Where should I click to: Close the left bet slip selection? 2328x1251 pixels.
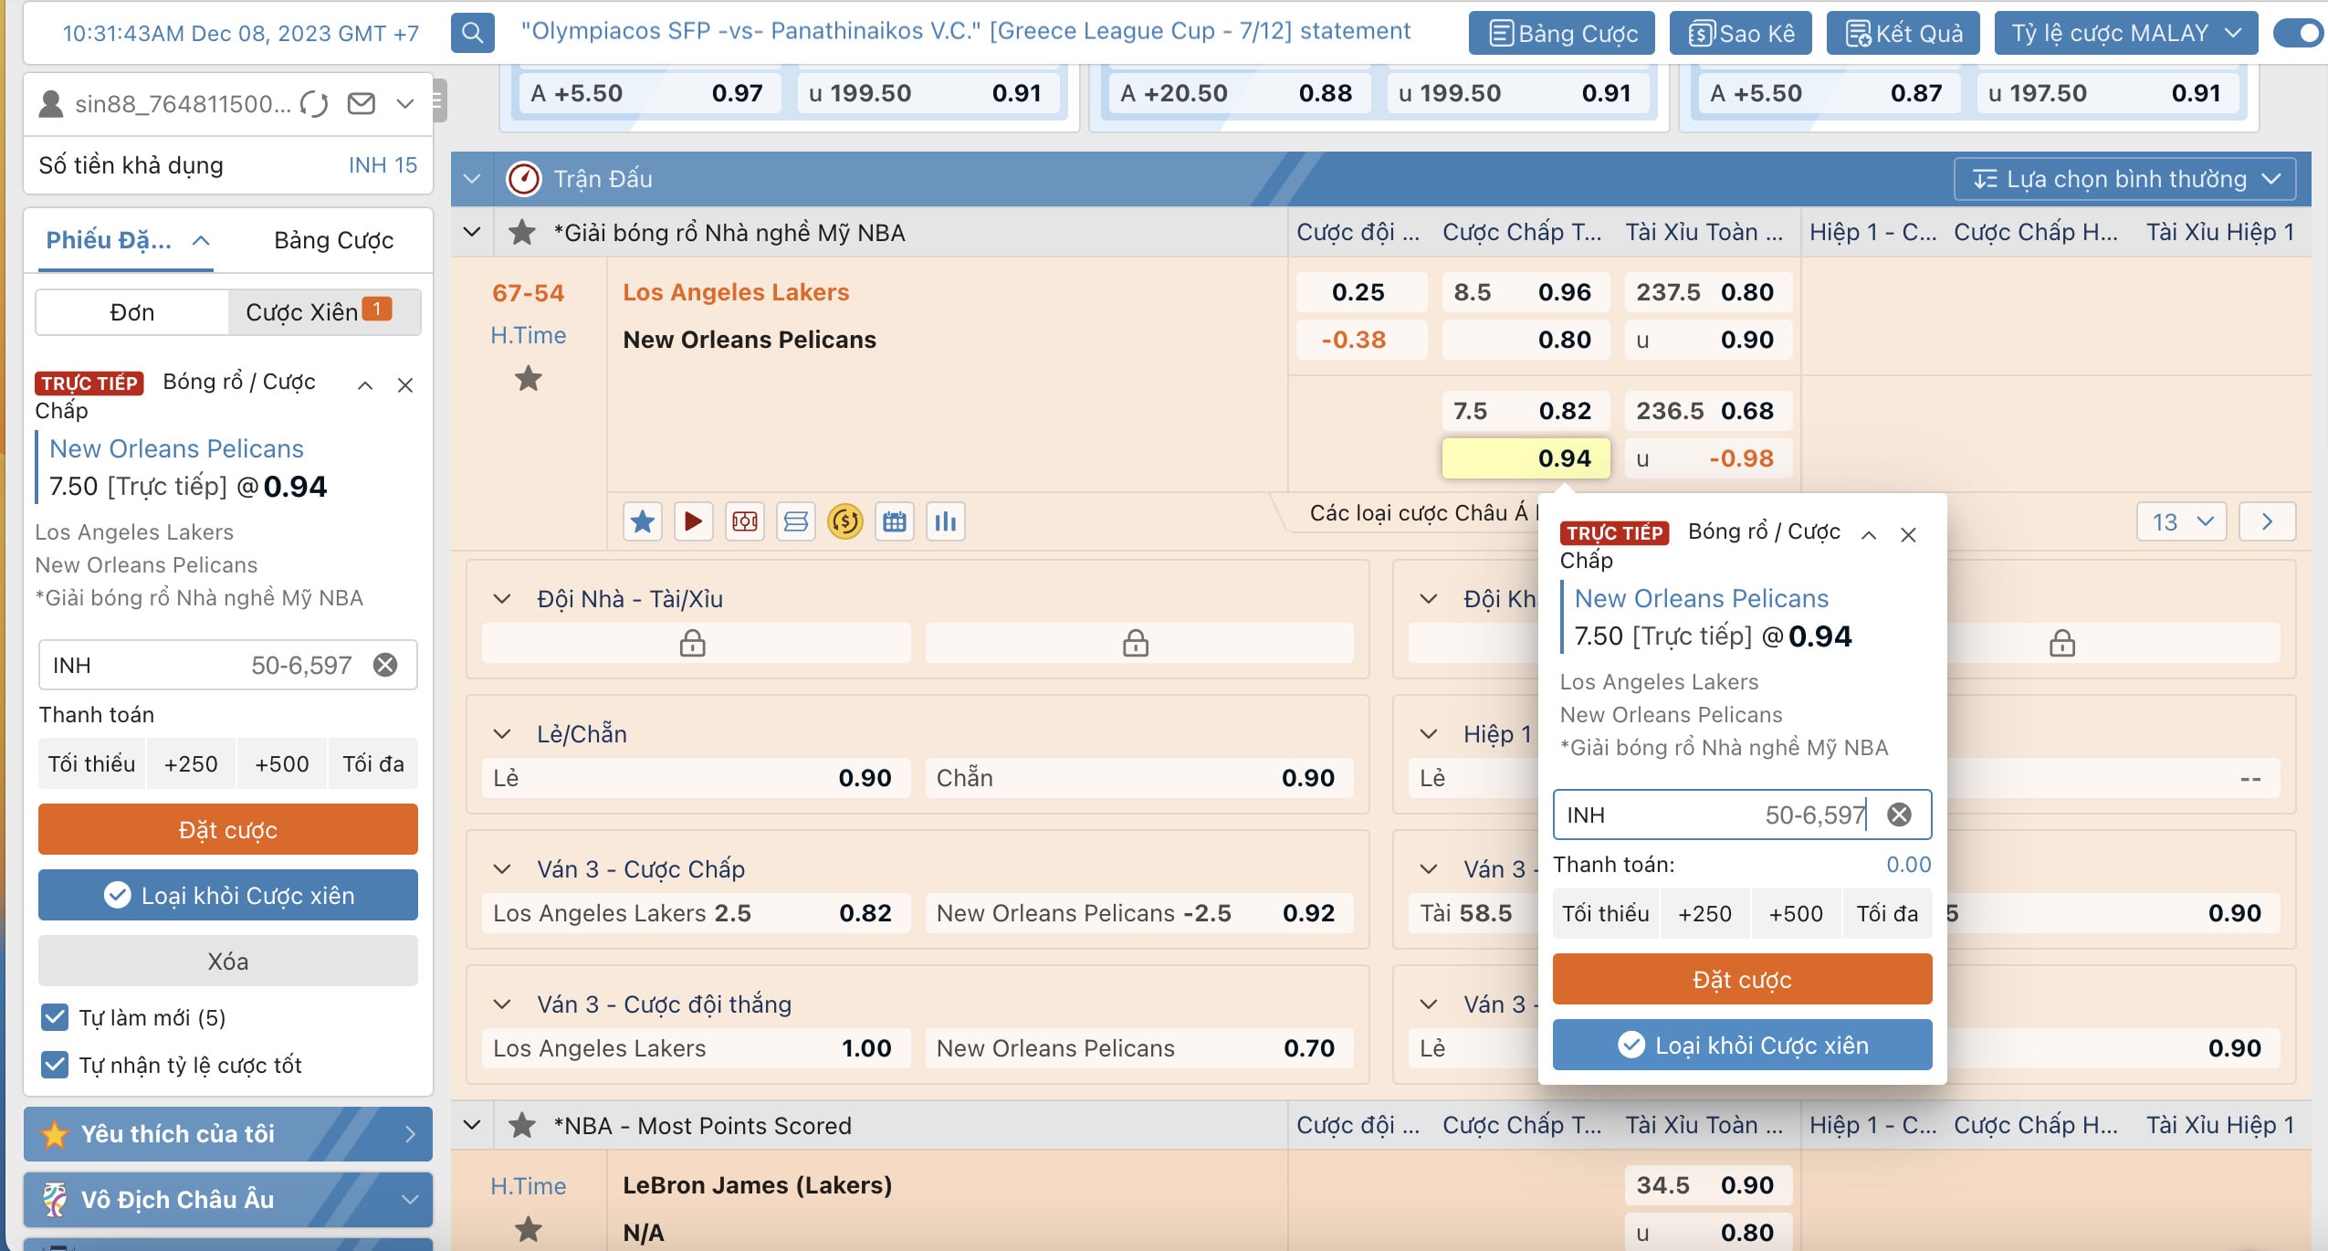point(405,385)
